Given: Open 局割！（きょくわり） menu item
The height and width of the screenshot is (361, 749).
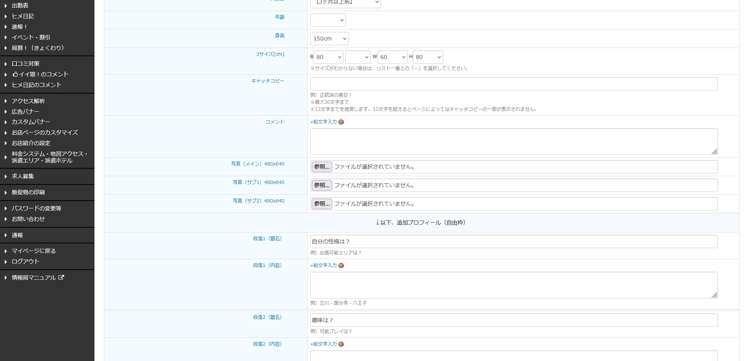Looking at the screenshot, I should coord(38,48).
